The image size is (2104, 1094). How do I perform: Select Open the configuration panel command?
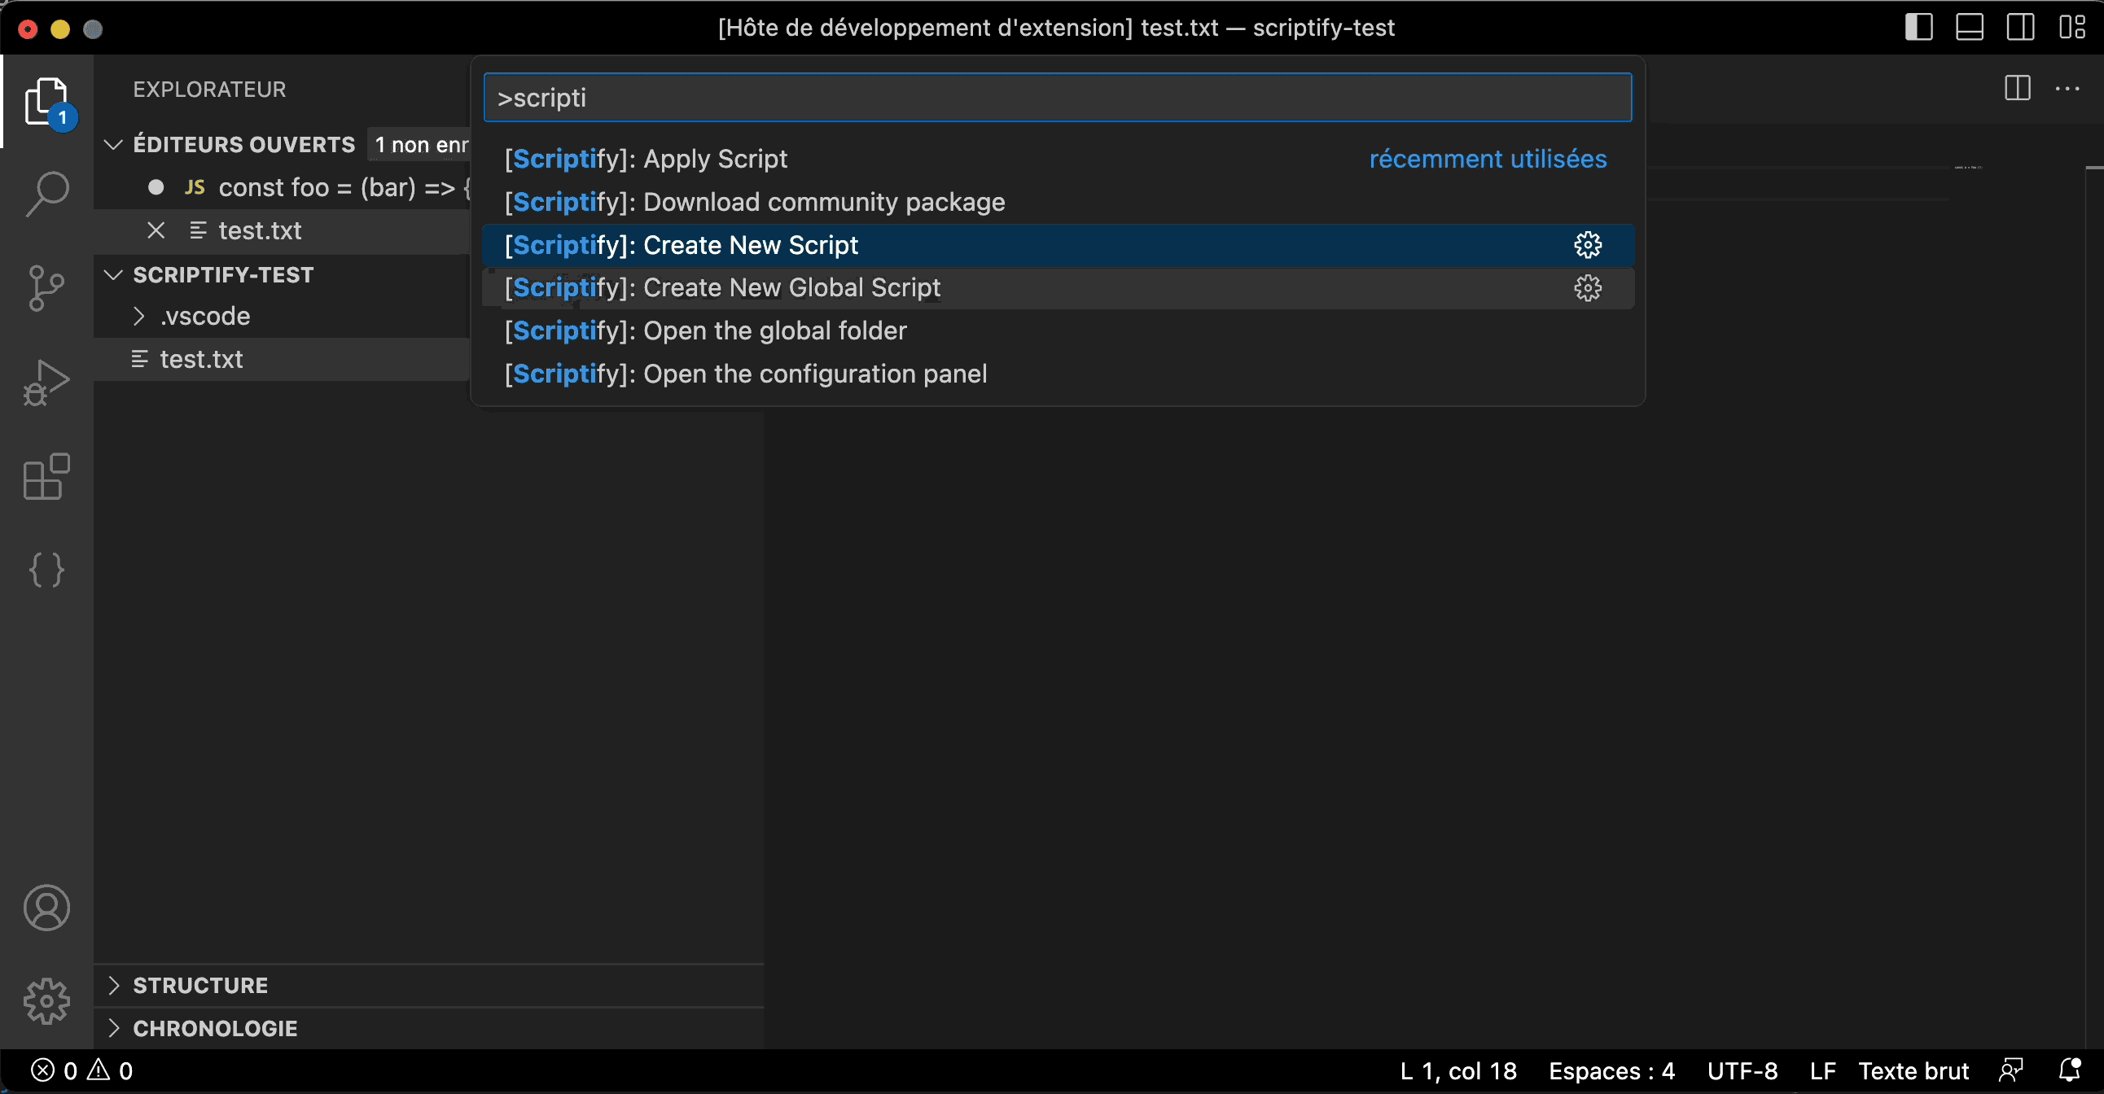(x=745, y=374)
